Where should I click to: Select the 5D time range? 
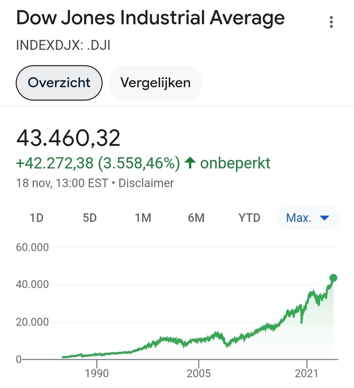(x=90, y=218)
